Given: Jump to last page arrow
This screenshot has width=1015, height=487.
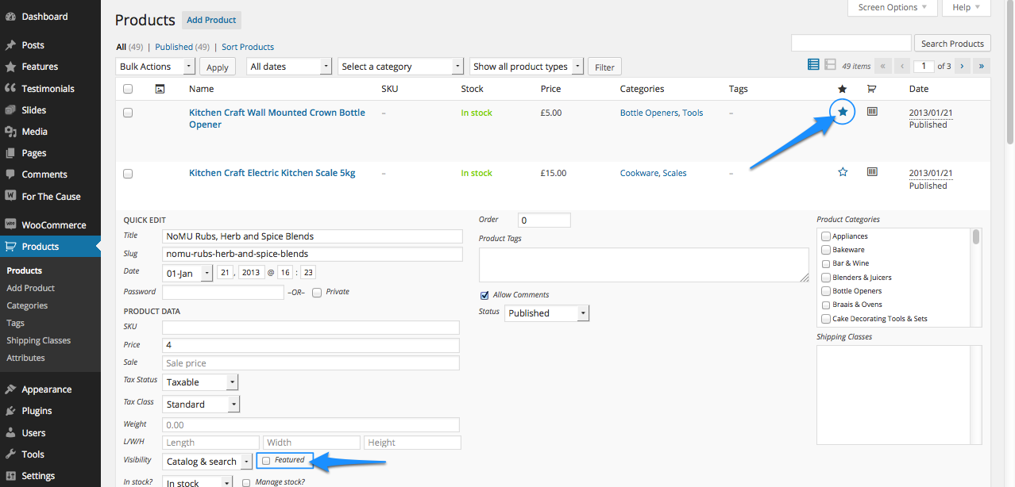Looking at the screenshot, I should [x=982, y=66].
